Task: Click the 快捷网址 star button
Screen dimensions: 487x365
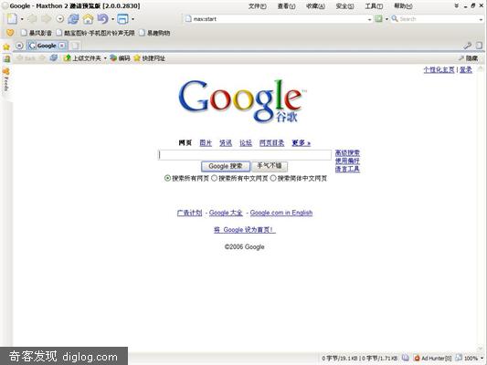Action: point(149,58)
